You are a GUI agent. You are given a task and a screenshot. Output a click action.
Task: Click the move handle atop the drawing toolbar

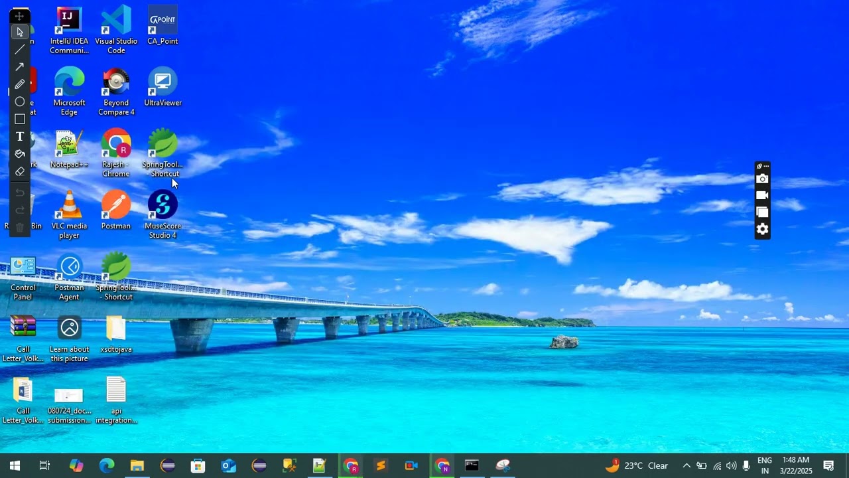pyautogui.click(x=20, y=15)
